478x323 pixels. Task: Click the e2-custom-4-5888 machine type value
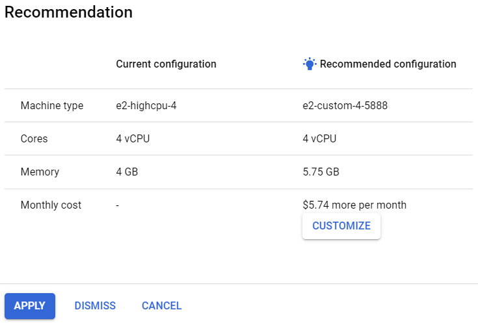345,105
